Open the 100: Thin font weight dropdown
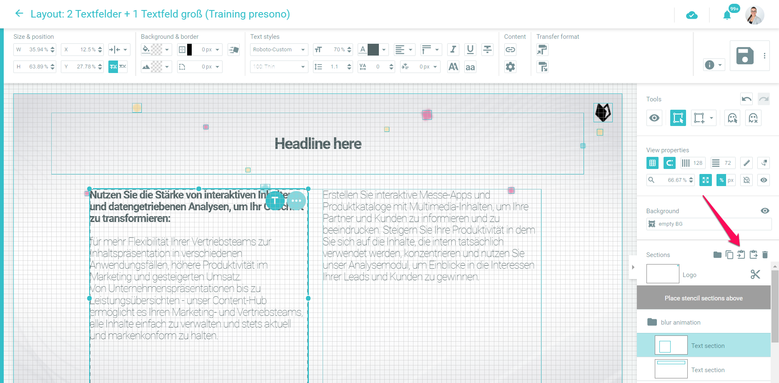This screenshot has height=383, width=779. (279, 67)
